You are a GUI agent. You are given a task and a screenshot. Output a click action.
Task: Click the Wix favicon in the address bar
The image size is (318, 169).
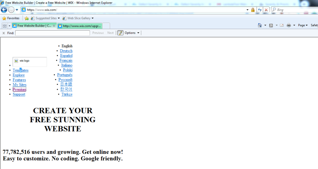[24, 10]
